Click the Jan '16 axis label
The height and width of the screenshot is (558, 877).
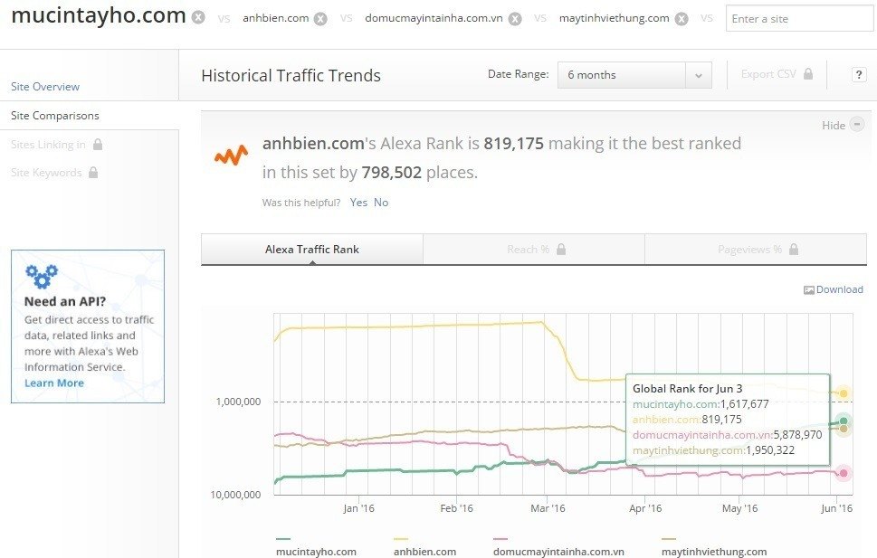[358, 508]
